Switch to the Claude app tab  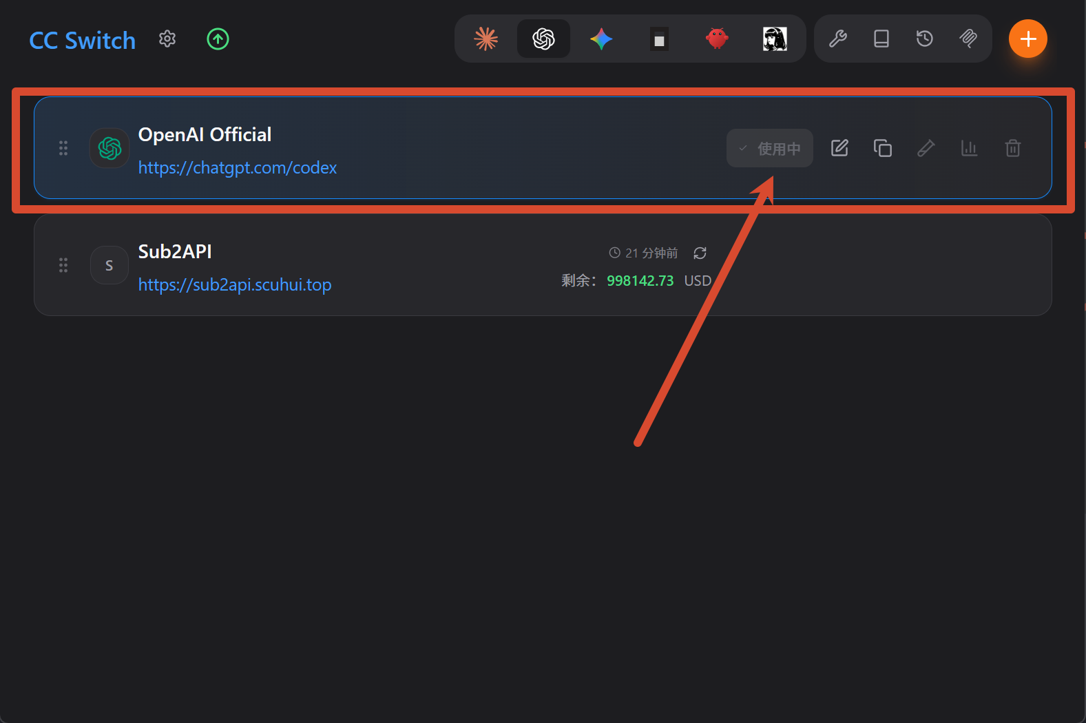486,39
